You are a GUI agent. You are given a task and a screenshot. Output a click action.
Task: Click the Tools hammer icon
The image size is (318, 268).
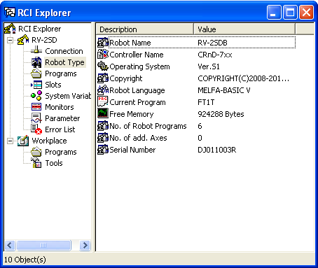tap(36, 163)
